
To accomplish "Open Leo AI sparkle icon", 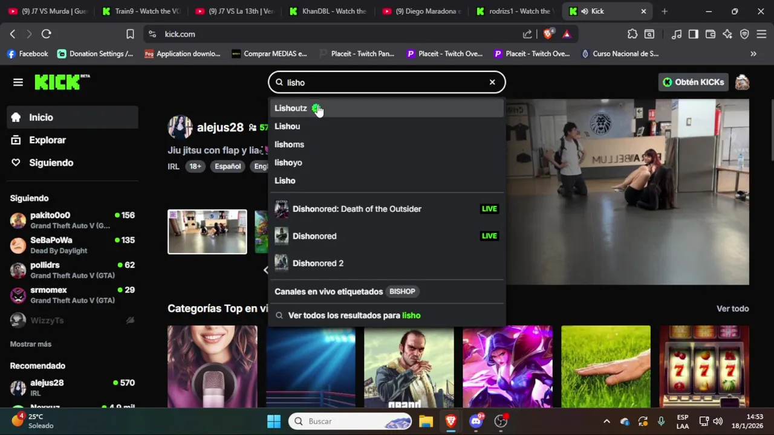I will coord(727,34).
